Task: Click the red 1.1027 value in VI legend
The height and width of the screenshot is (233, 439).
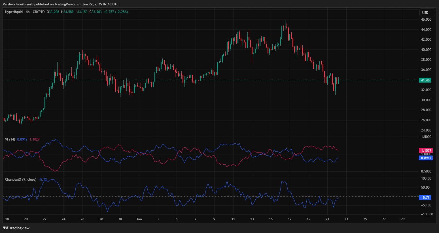Action: click(35, 139)
